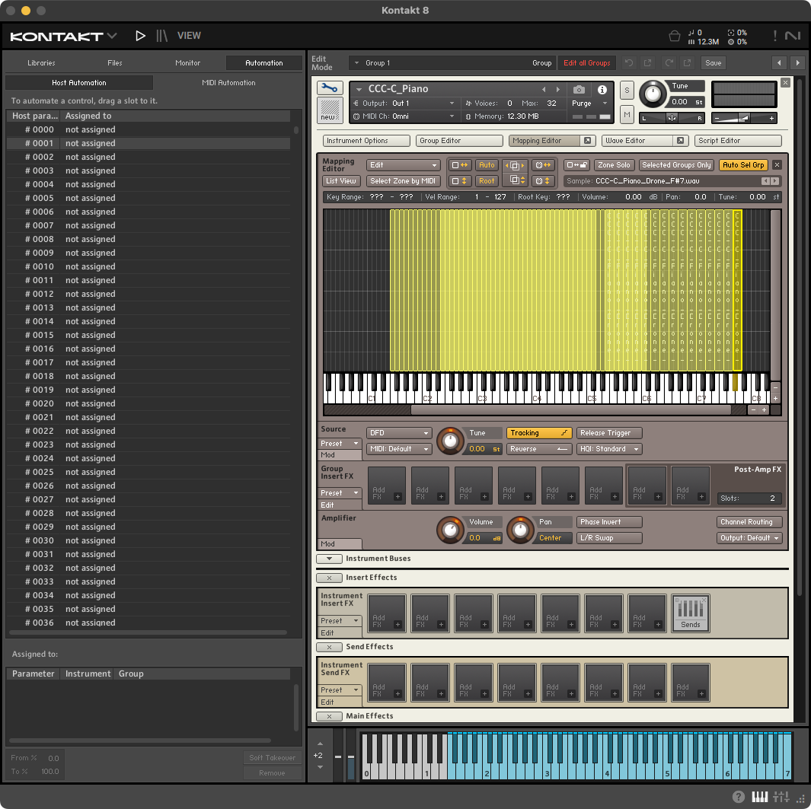This screenshot has height=809, width=811.
Task: Toggle Auto Sel Grp option
Action: pyautogui.click(x=743, y=165)
